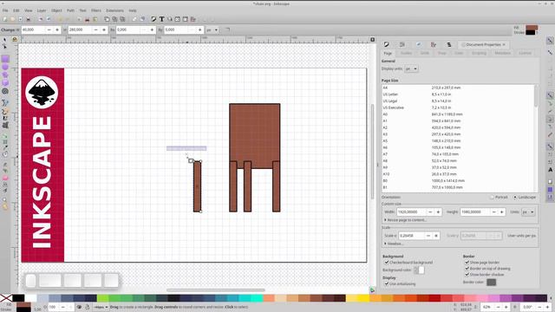The image size is (555, 312).
Task: Toggle Border on top of drawing checkbox
Action: (467, 269)
